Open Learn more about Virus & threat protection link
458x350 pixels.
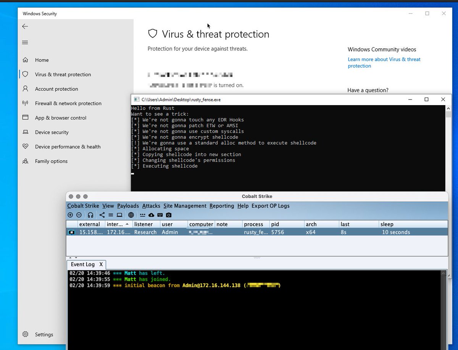(384, 62)
